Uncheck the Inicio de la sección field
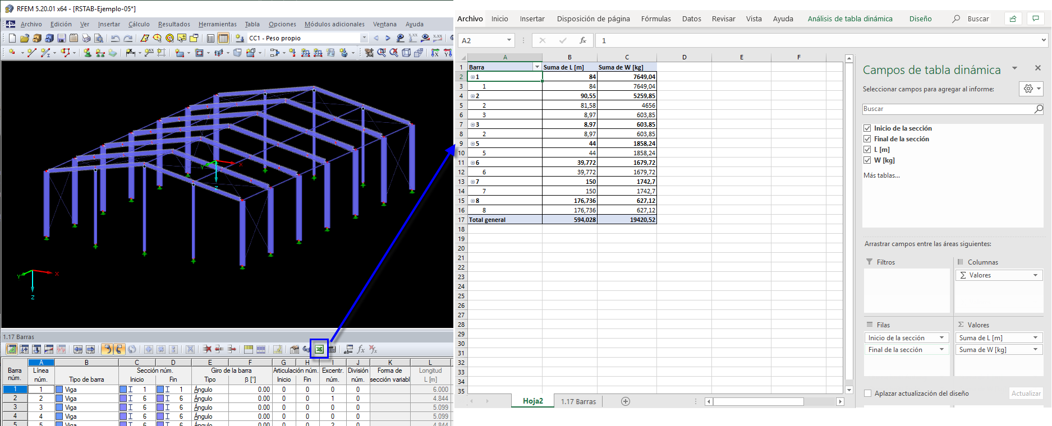 (867, 128)
